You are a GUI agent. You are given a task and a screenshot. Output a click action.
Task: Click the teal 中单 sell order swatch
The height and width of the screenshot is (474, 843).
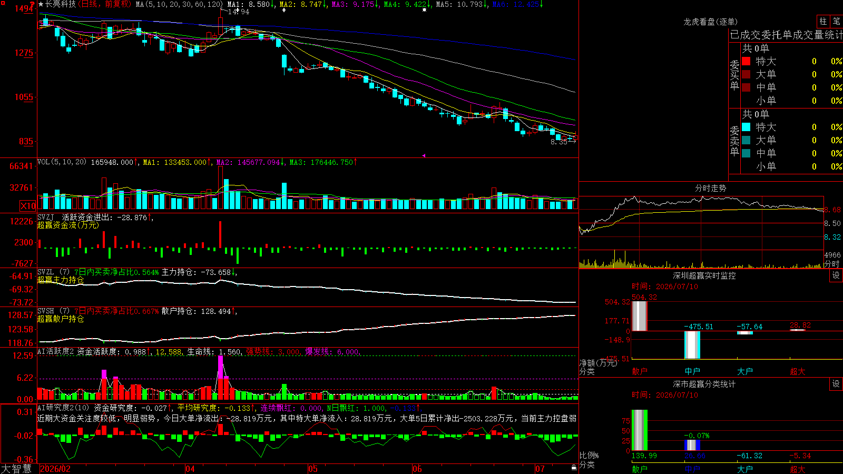[x=746, y=153]
